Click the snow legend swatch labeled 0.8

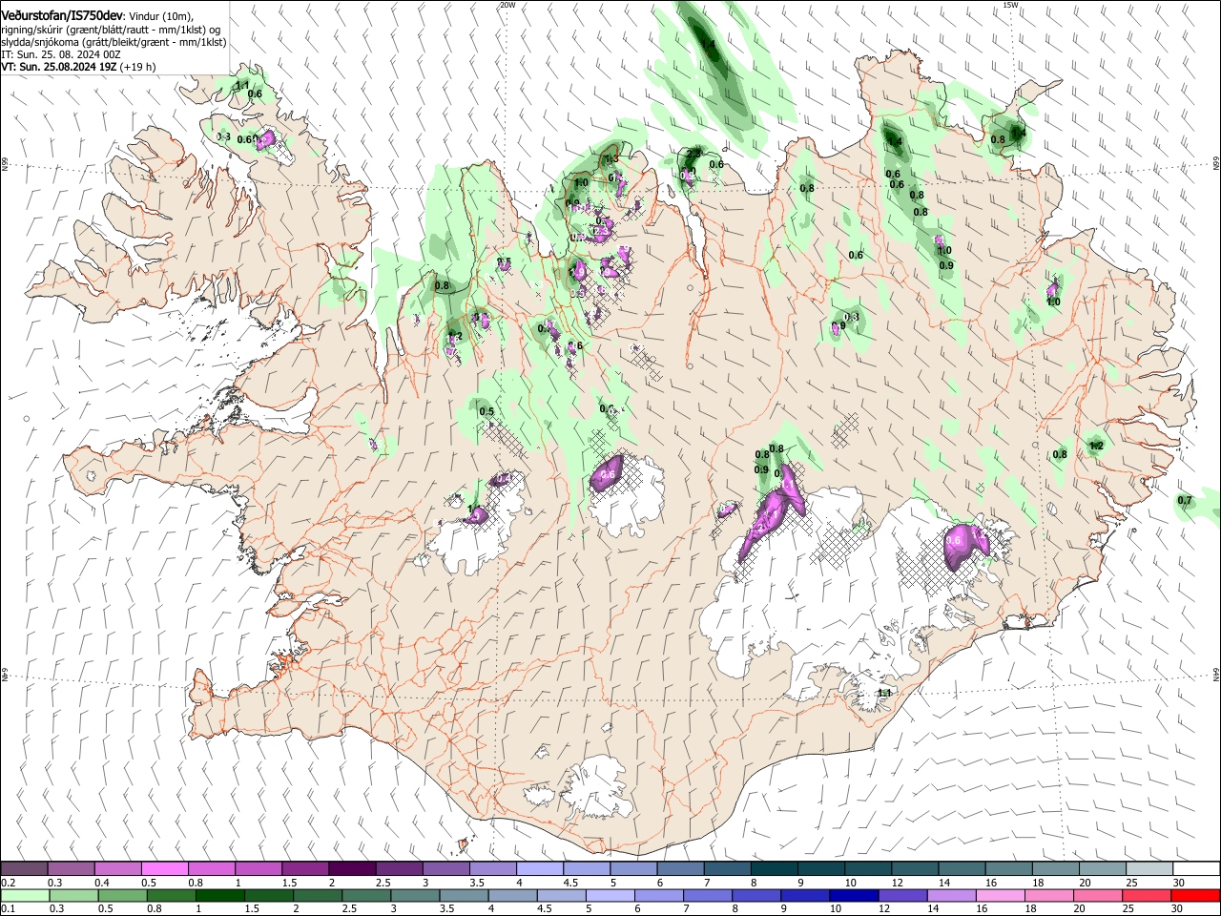[211, 868]
